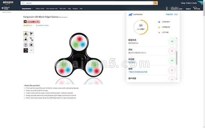205x128 pixels.
Task: Open Gift Cards in nav bar
Action: click(63, 9)
